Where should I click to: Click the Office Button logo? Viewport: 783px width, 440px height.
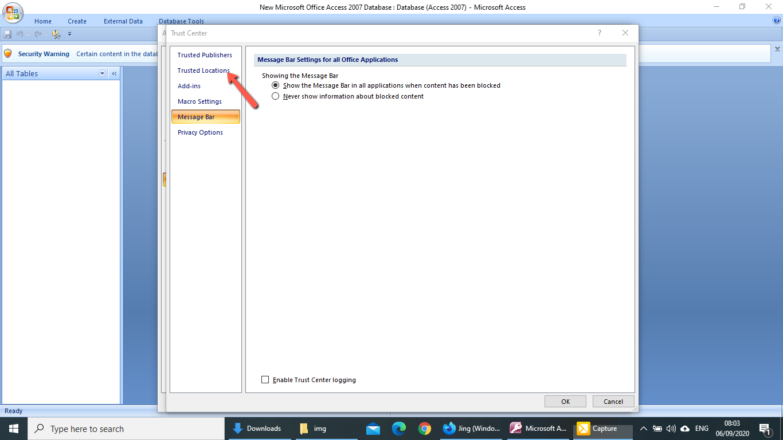pyautogui.click(x=14, y=13)
